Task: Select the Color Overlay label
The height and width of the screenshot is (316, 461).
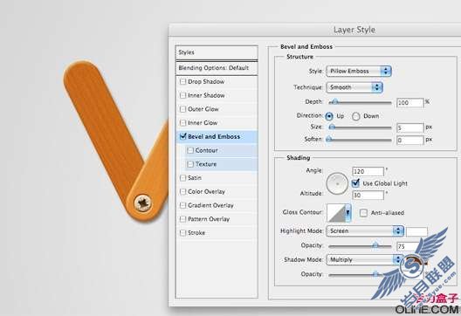Action: pyautogui.click(x=206, y=192)
